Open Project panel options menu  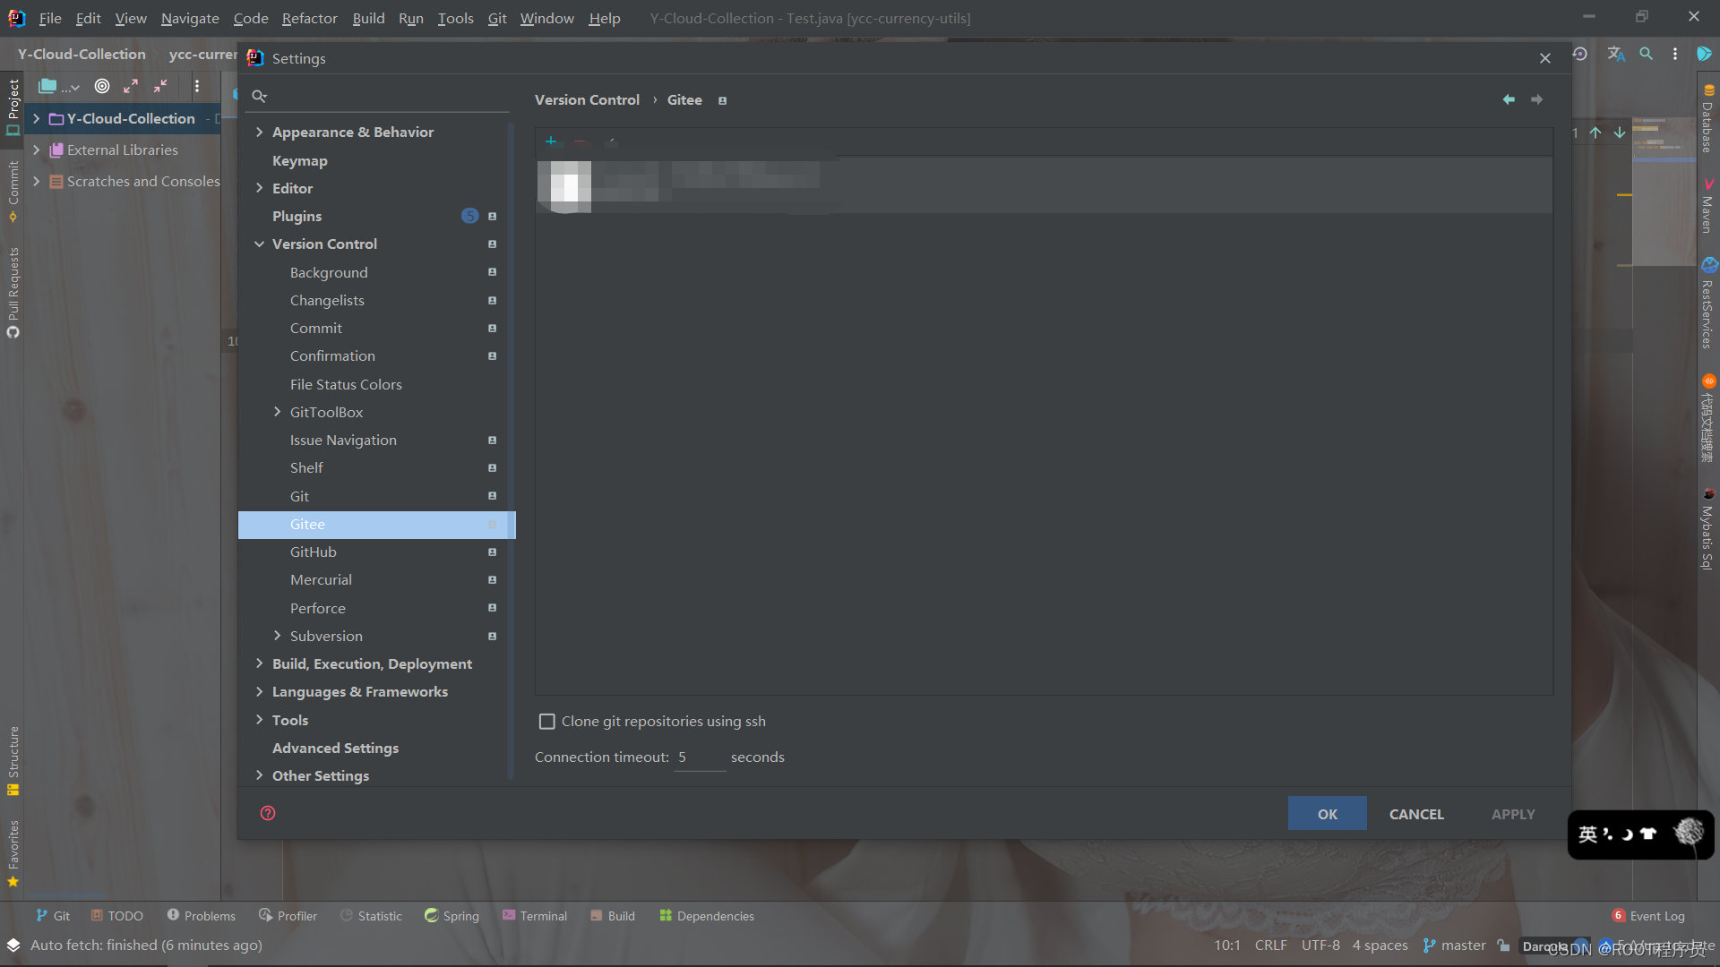pyautogui.click(x=197, y=86)
